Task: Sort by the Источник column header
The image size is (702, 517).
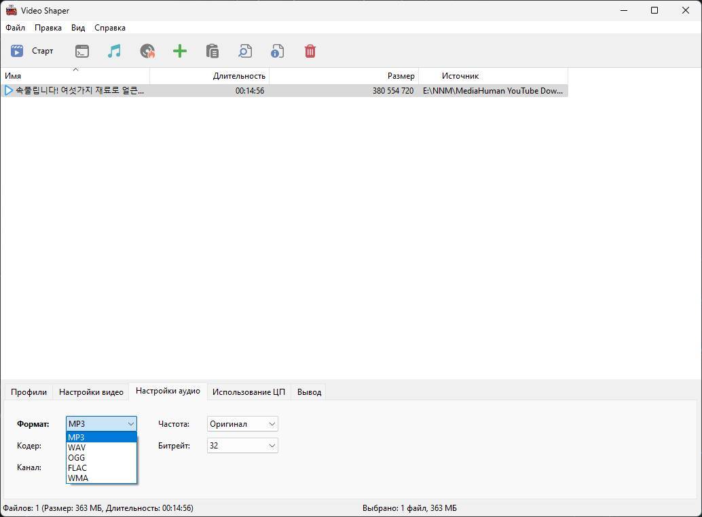Action: (x=494, y=75)
